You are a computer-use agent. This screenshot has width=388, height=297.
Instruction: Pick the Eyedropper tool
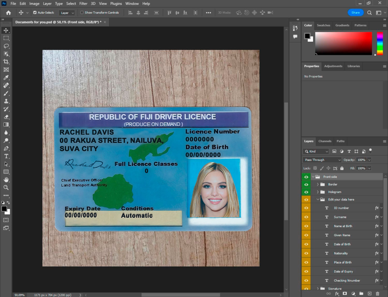pyautogui.click(x=6, y=77)
